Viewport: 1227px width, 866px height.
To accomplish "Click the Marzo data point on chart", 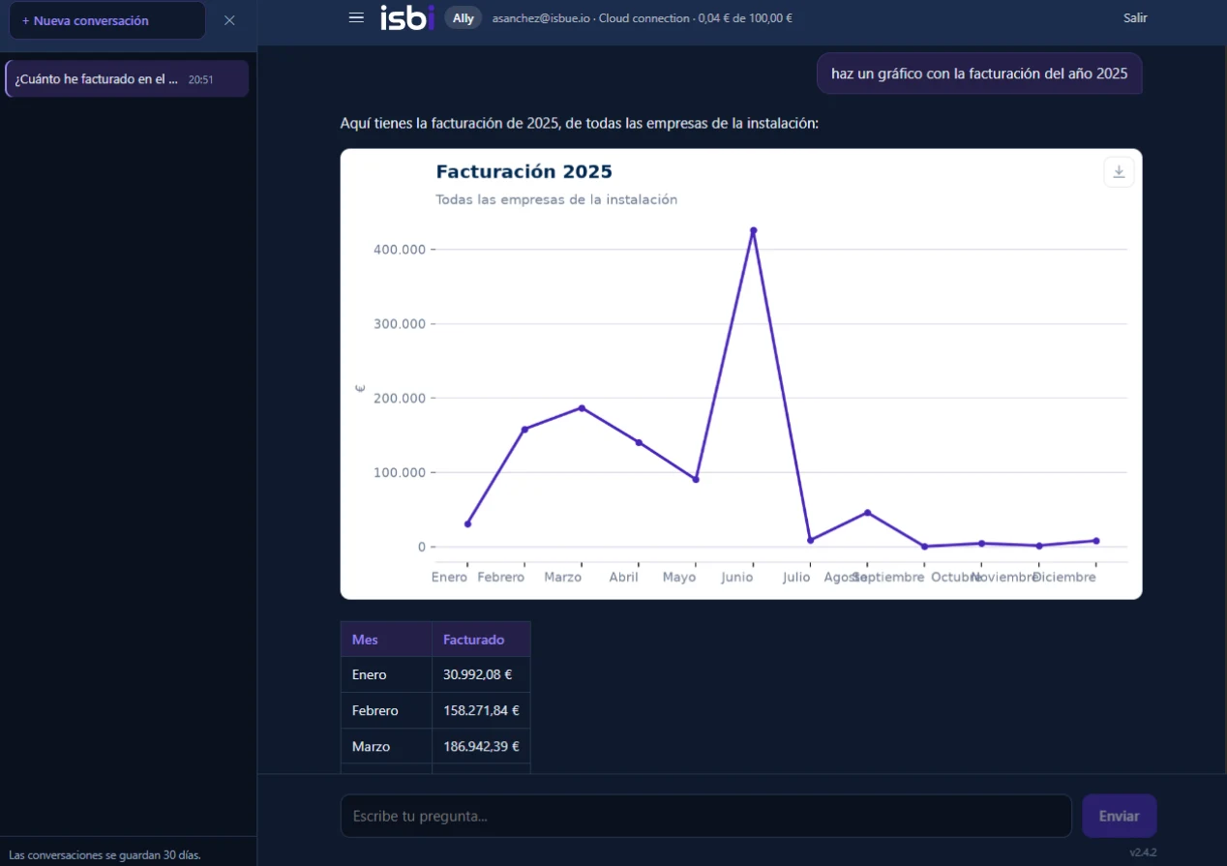I will [x=582, y=407].
